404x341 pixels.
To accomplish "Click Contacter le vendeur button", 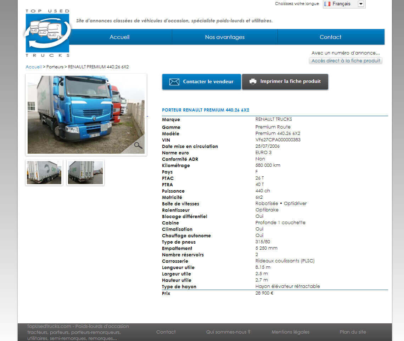I will tap(202, 82).
